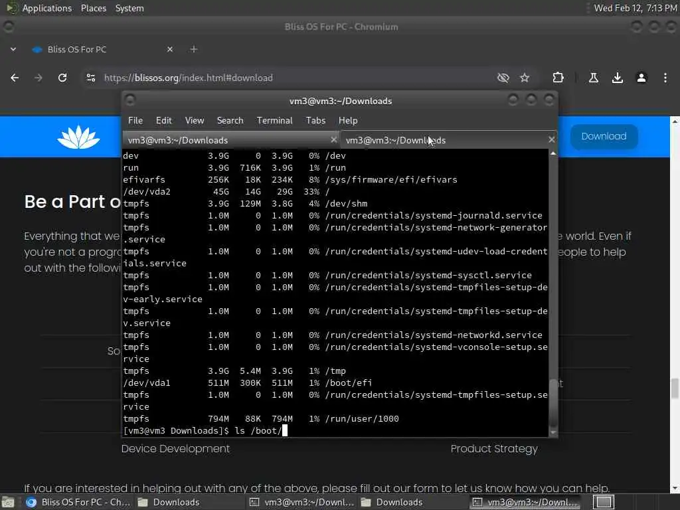Switch to Bliss OS For PC Chromium taskbar entry

pos(78,502)
